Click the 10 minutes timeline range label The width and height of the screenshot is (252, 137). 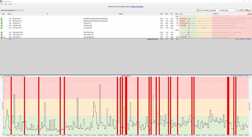tap(240, 76)
